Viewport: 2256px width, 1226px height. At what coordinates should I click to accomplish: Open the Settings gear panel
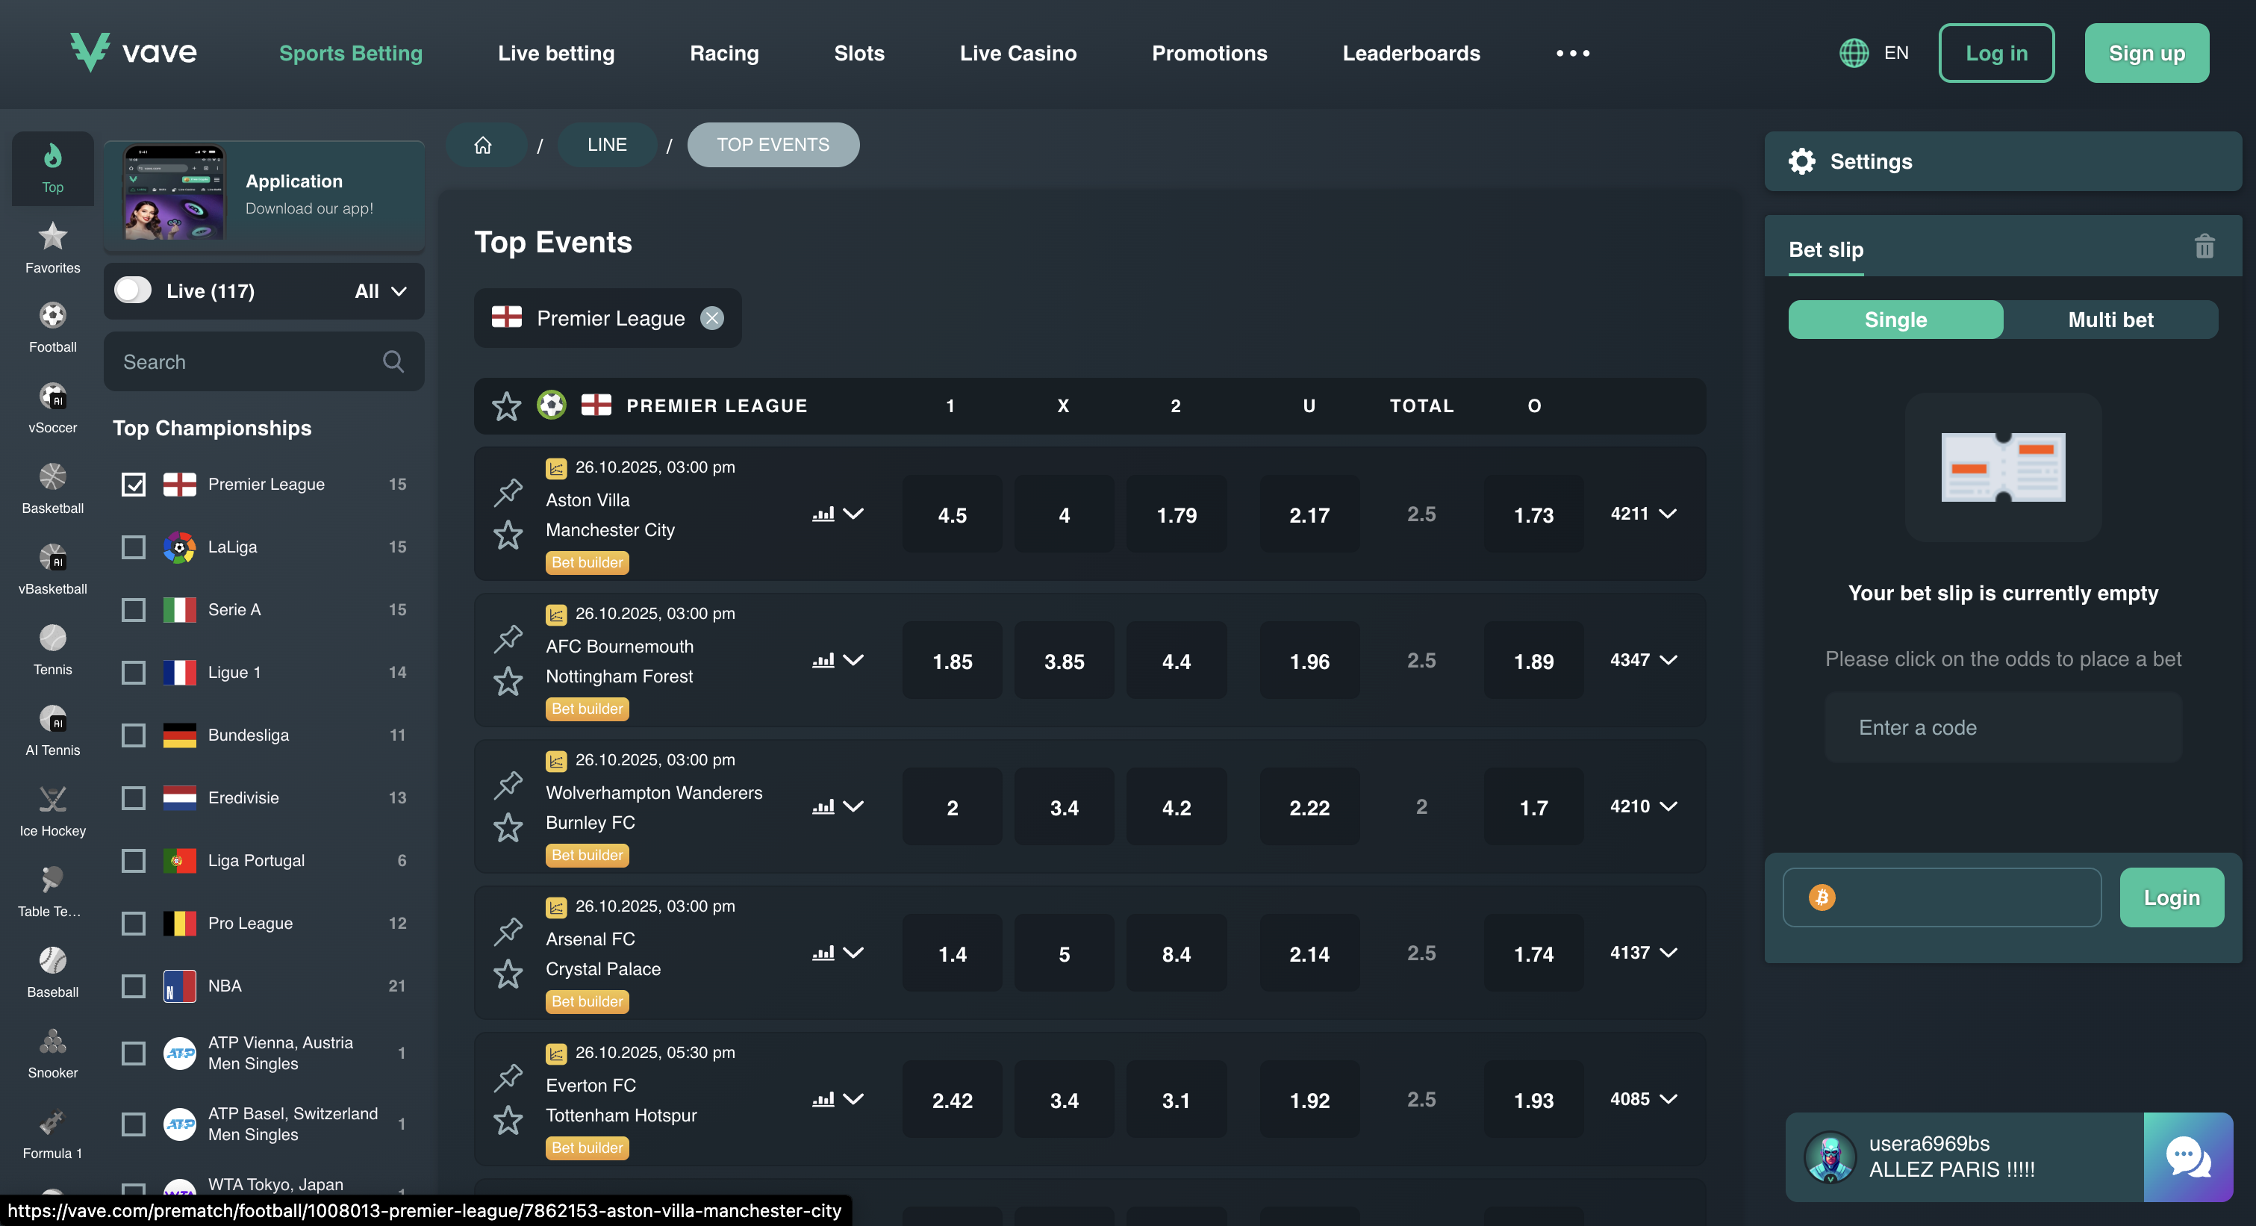(x=1801, y=161)
